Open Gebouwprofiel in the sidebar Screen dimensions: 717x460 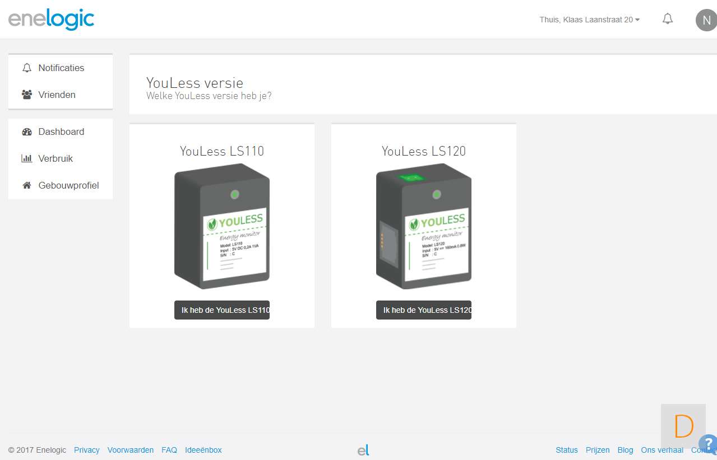coord(61,186)
